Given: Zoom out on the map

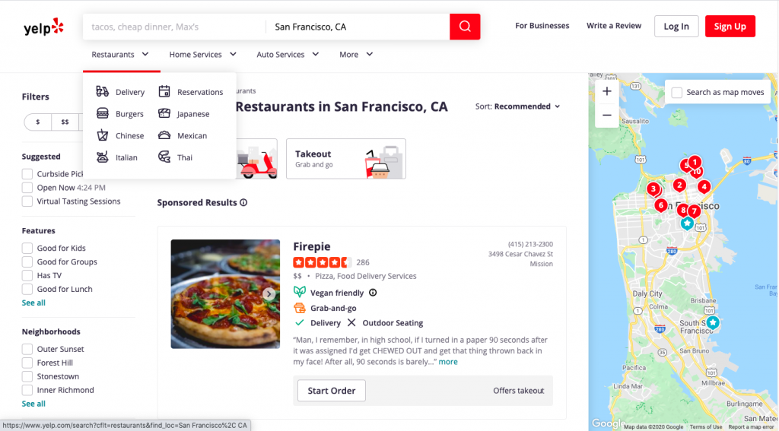Looking at the screenshot, I should 606,115.
